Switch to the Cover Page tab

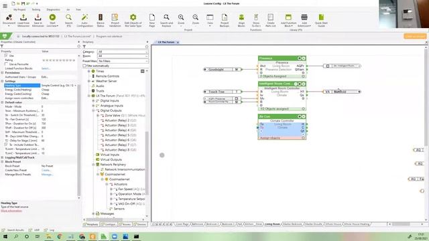(x=182, y=224)
